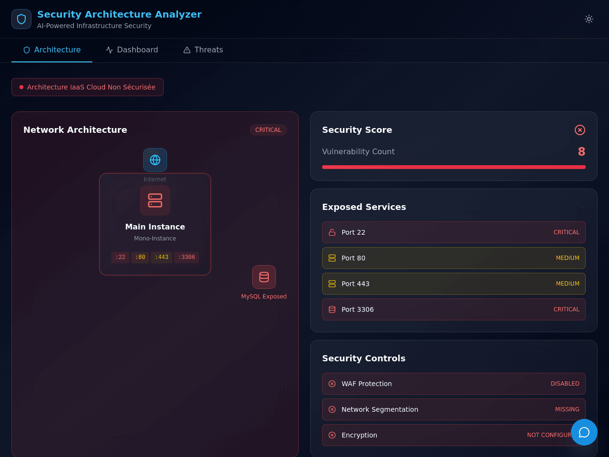The height and width of the screenshot is (457, 609).
Task: Select the Main Instance server icon
Action: click(x=155, y=200)
